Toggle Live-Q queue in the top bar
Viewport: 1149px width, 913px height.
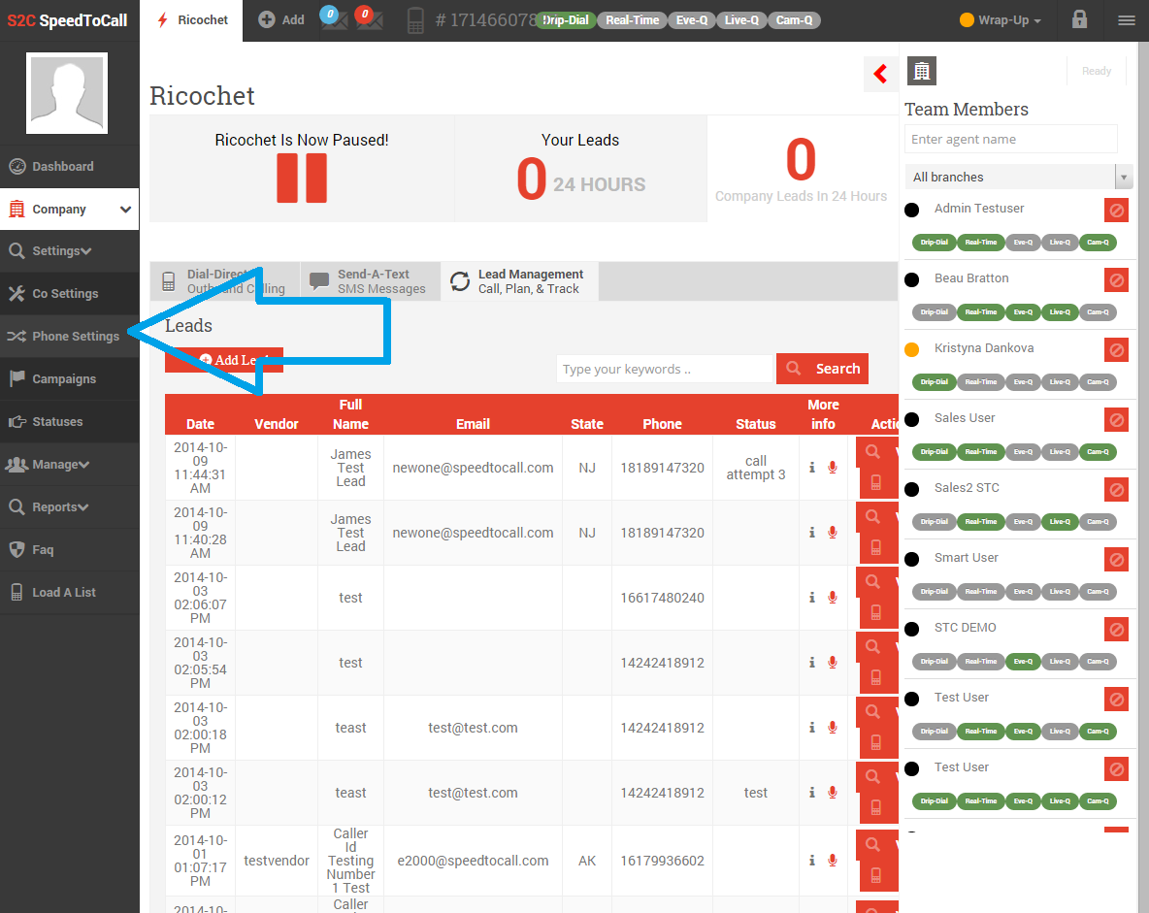click(x=741, y=20)
